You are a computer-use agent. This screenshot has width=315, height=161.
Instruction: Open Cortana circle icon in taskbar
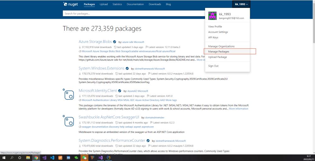tap(20, 158)
